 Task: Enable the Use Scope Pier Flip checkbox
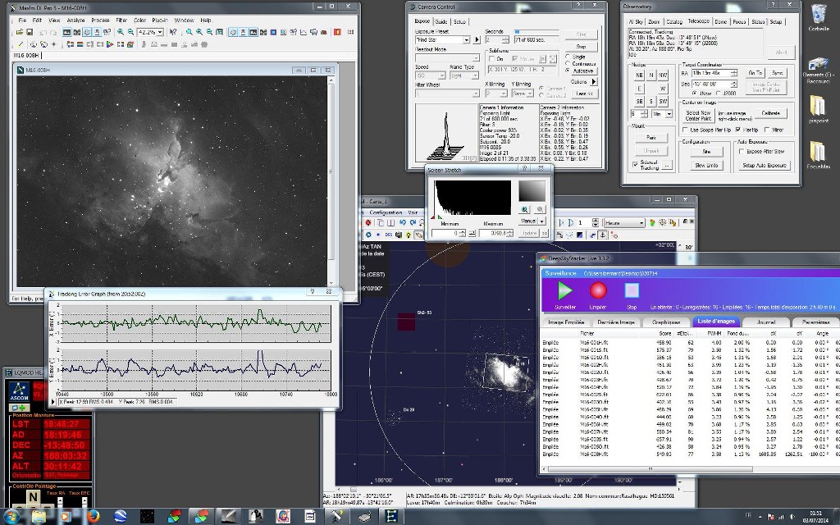coord(687,130)
